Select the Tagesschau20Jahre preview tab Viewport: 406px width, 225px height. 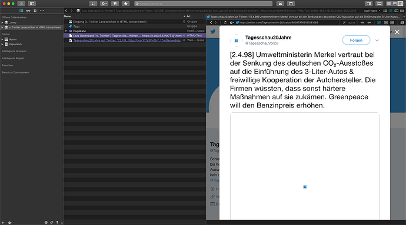pyautogui.click(x=304, y=17)
